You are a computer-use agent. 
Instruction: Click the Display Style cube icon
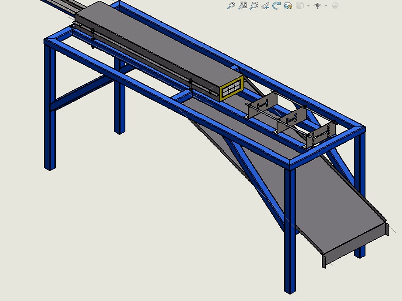click(299, 6)
